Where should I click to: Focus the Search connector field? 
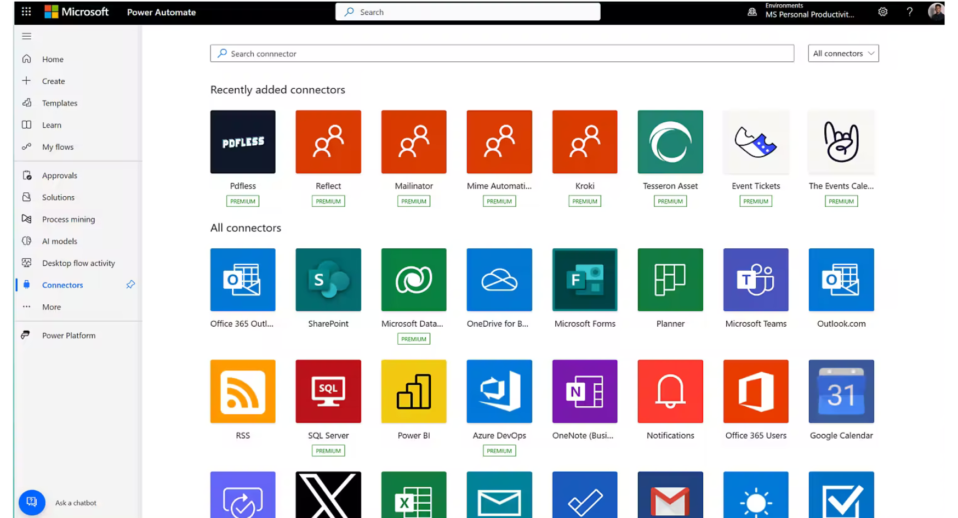[502, 53]
